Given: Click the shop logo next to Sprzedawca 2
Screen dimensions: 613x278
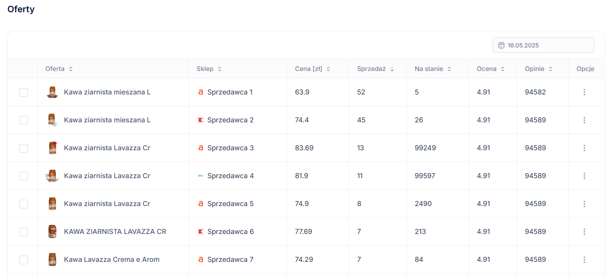Looking at the screenshot, I should pos(200,120).
